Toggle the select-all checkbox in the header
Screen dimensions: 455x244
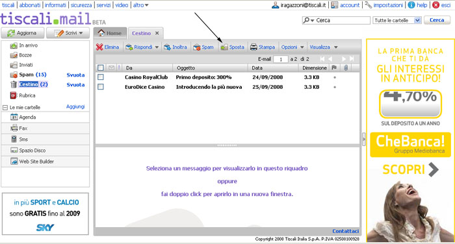tap(101, 67)
